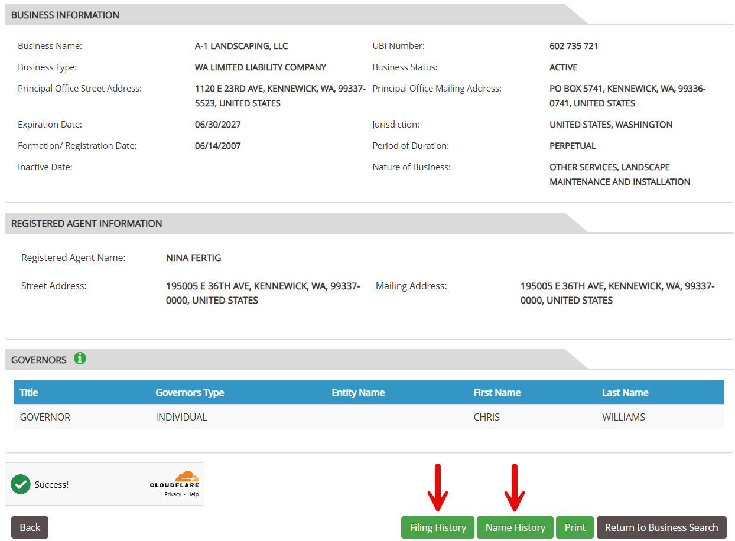The width and height of the screenshot is (735, 541).
Task: Click the PO BOX 5741 mailing address
Action: 627,96
